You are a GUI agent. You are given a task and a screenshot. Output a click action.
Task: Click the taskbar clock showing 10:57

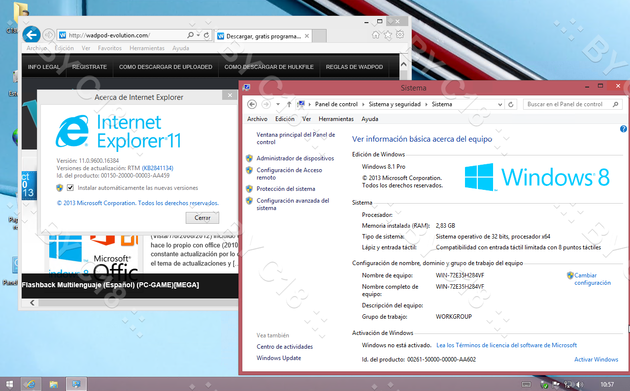point(607,384)
